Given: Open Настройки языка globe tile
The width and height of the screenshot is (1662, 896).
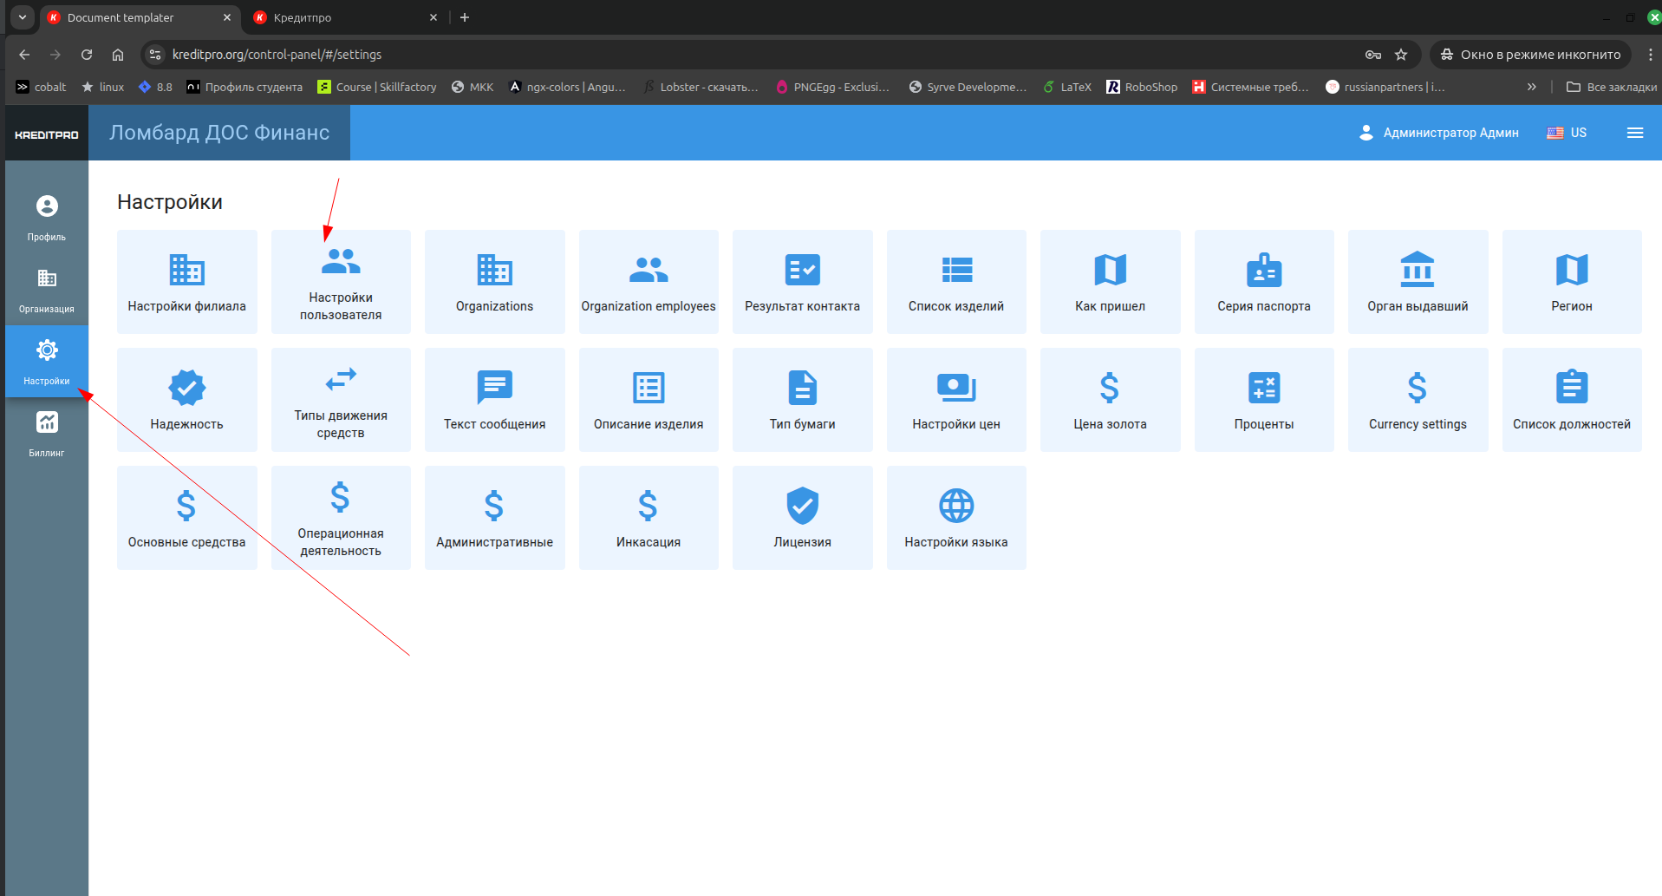Looking at the screenshot, I should click(x=955, y=518).
